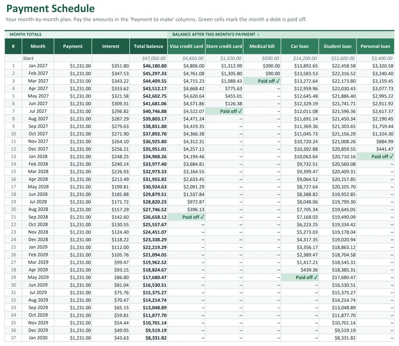Click the Personal loan header
This screenshot has height=346, width=399.
(x=376, y=46)
